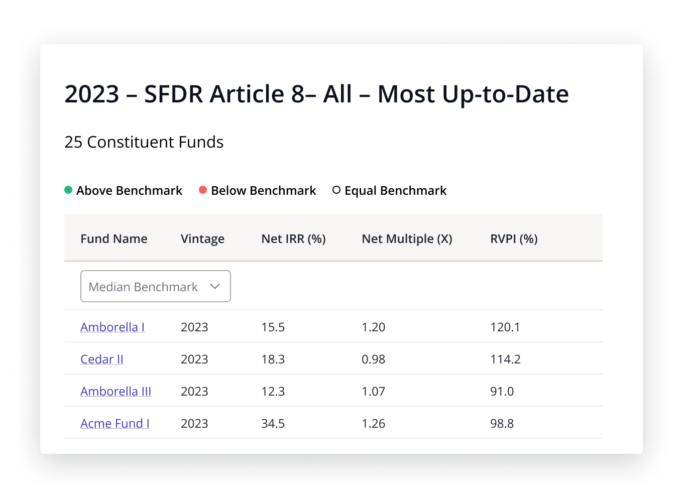Select the Net IRR value 34.5
The width and height of the screenshot is (683, 498).
point(273,423)
